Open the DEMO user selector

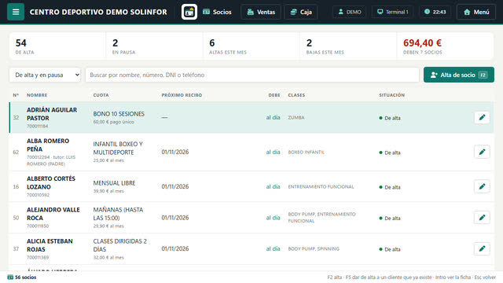[349, 12]
